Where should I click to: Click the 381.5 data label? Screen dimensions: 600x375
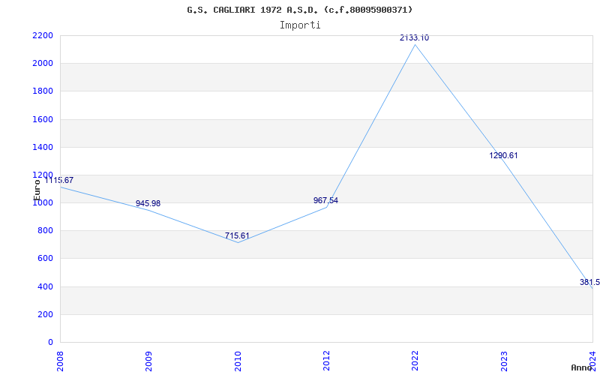589,283
